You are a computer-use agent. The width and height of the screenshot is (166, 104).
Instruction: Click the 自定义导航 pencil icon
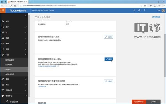(x=7, y=101)
